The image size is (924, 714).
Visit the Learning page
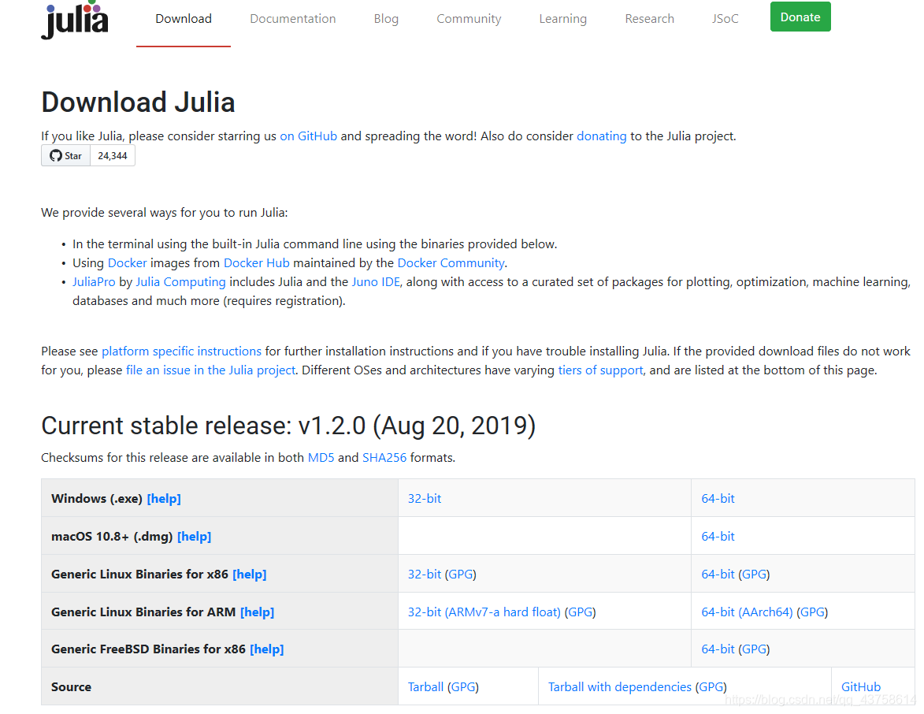click(x=562, y=18)
